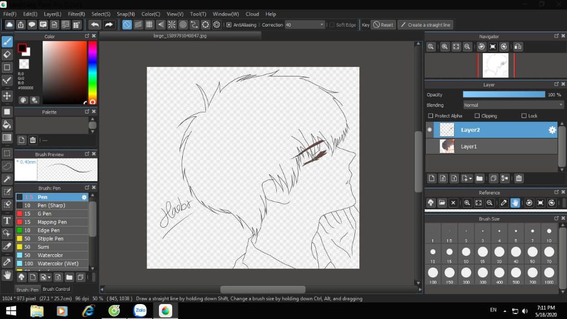Viewport: 567px width, 319px height.
Task: Open the Filter menu
Action: (x=76, y=14)
